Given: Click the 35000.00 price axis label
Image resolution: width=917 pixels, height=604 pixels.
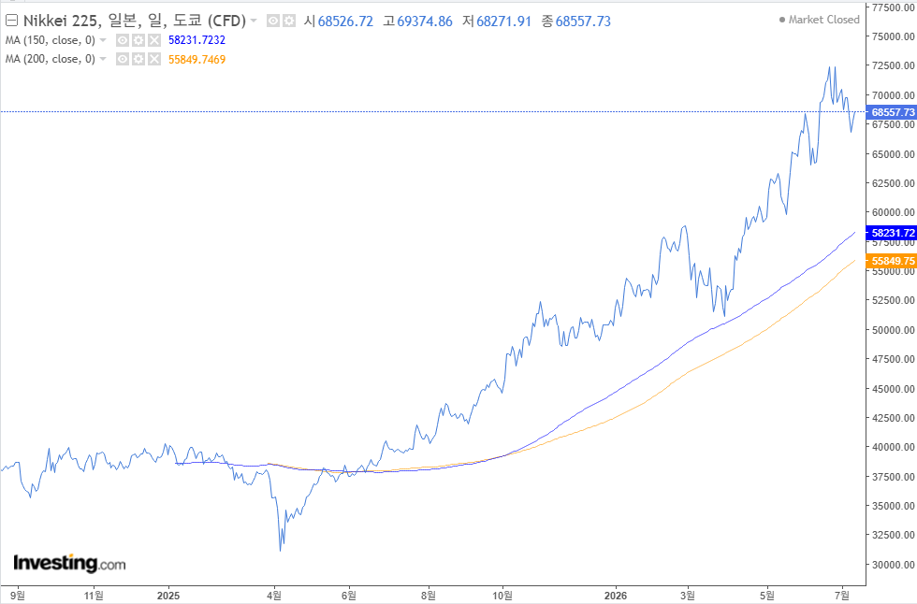Looking at the screenshot, I should tap(893, 506).
